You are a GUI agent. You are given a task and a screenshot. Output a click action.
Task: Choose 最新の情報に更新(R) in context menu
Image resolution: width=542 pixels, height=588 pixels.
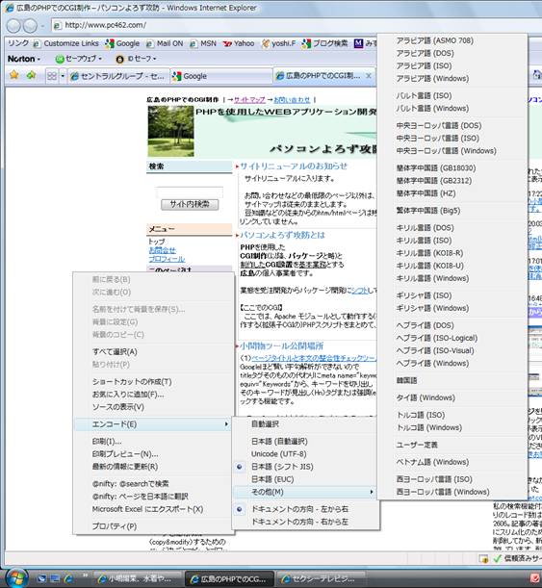pyautogui.click(x=154, y=467)
